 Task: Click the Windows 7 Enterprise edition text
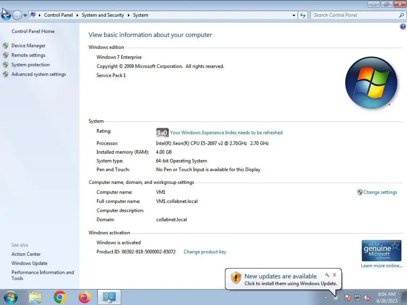coord(119,57)
